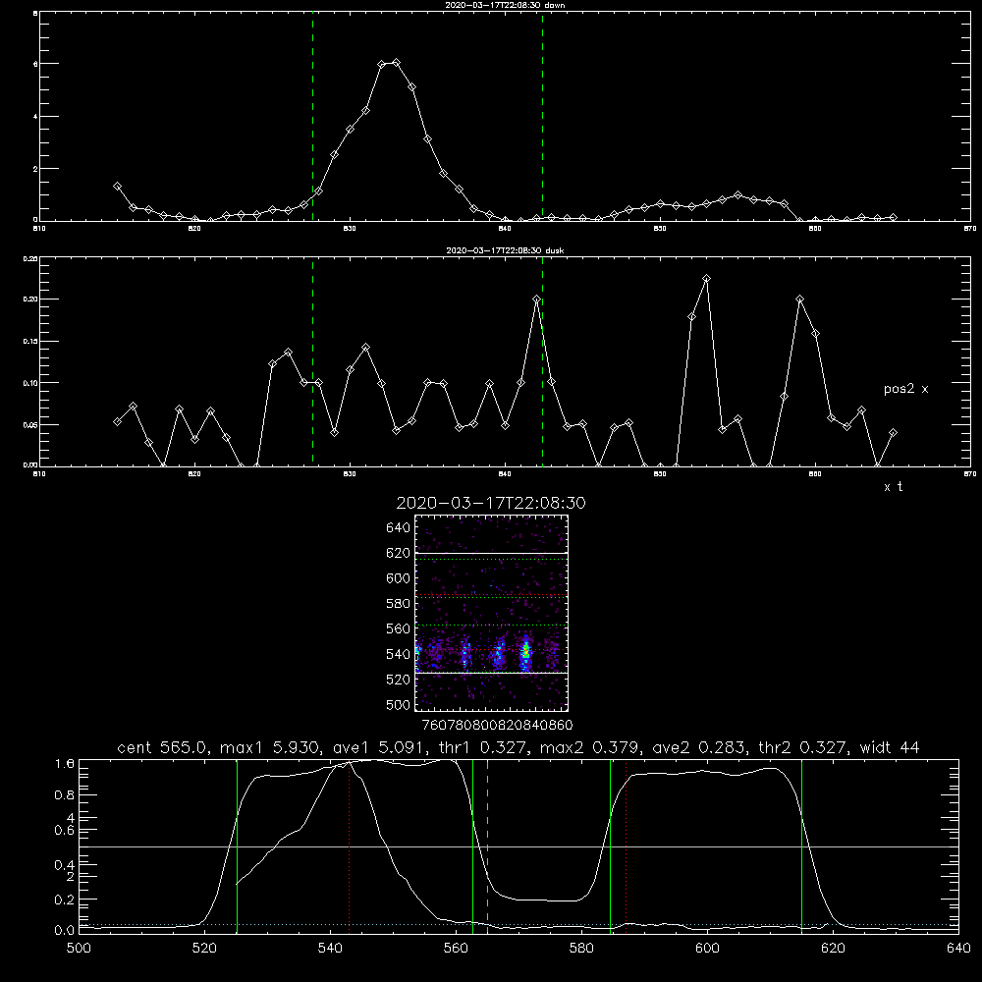982x982 pixels.
Task: Click 'max1 5.930' in the stats header
Action: pos(269,747)
